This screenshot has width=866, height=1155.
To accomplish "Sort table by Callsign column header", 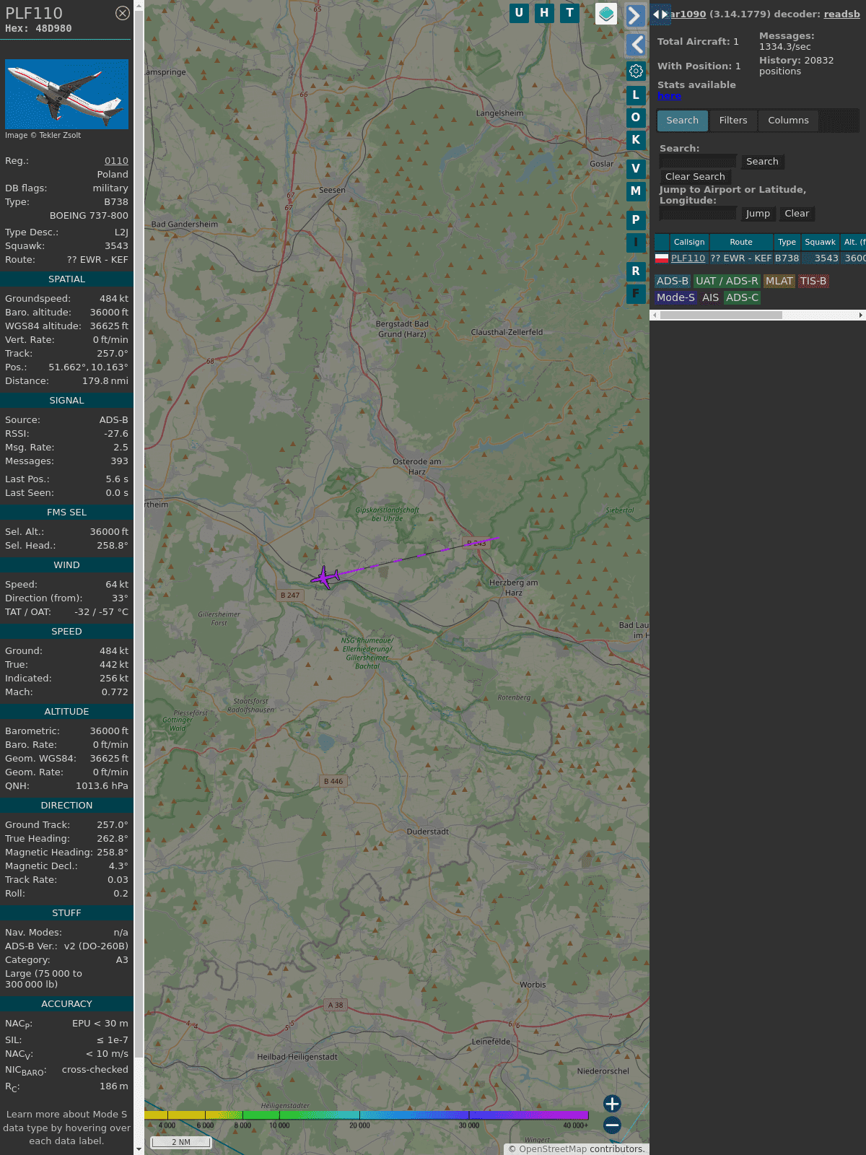I will coord(689,242).
